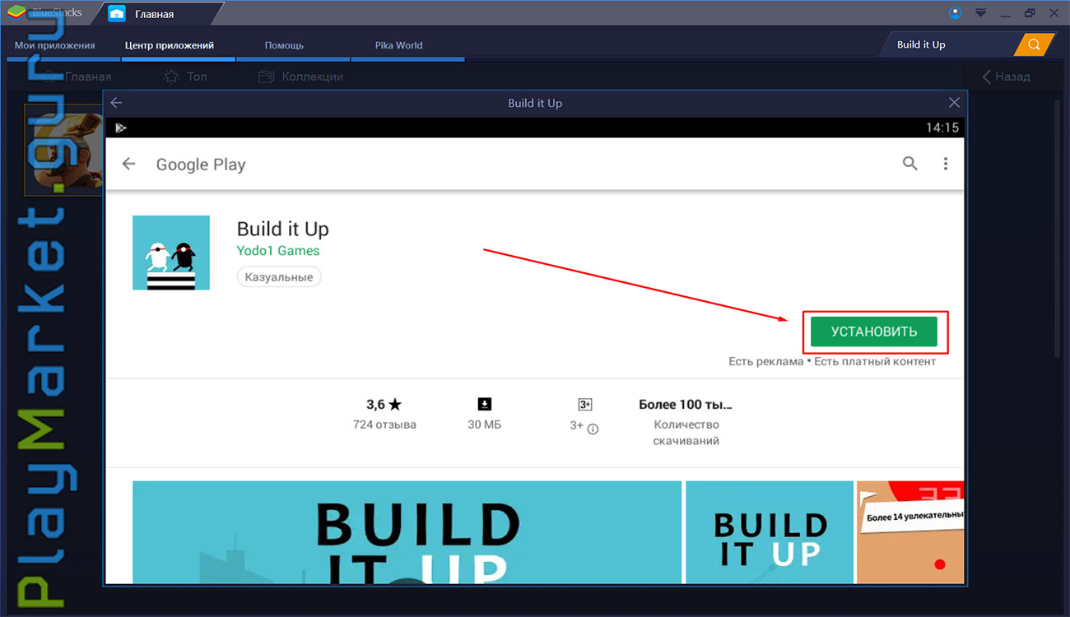Open the Pika World tab
This screenshot has height=617, width=1070.
click(x=398, y=45)
